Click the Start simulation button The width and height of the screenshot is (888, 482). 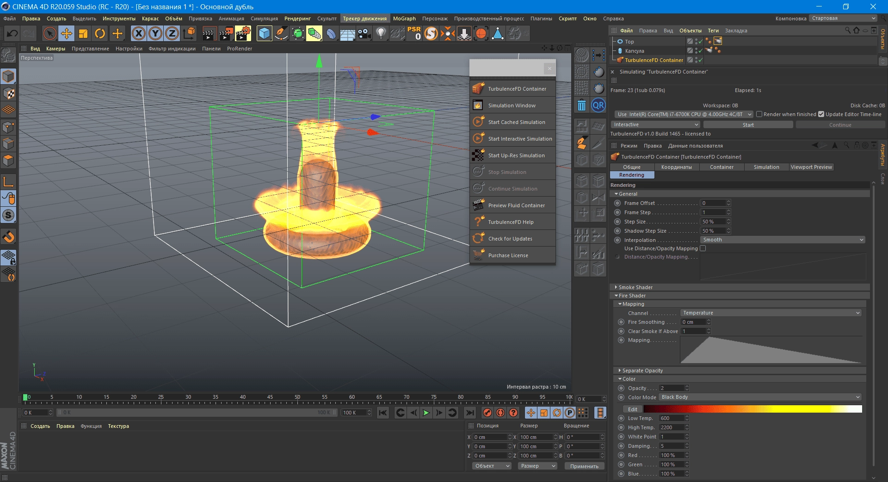coord(748,125)
